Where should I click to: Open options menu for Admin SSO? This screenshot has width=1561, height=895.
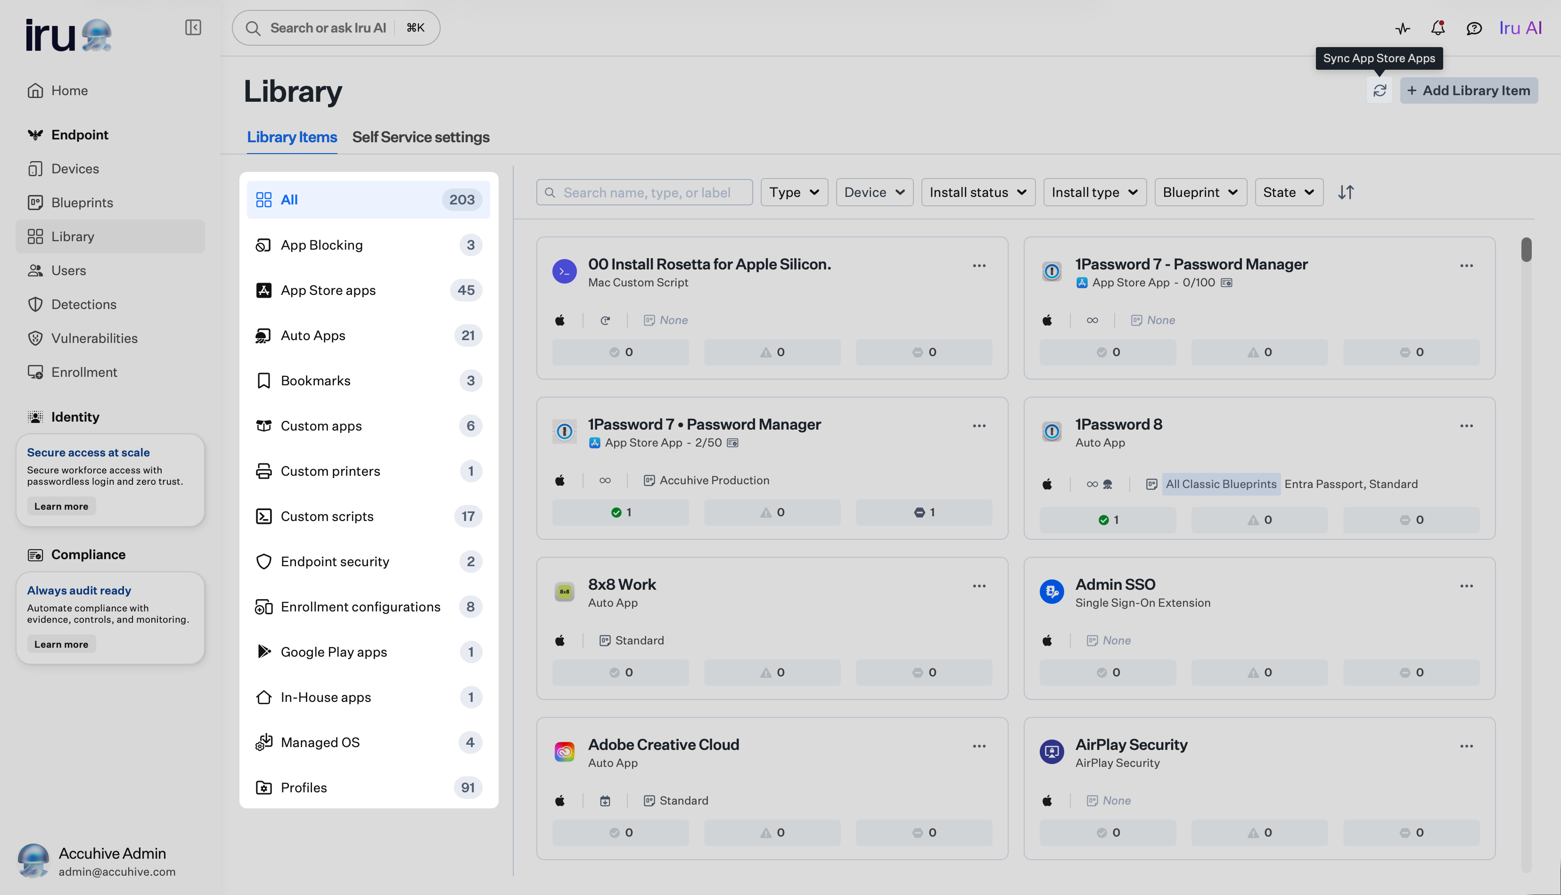[1466, 586]
